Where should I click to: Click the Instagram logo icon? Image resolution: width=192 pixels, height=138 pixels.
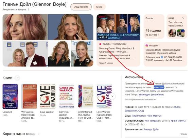pyautogui.click(x=147, y=45)
